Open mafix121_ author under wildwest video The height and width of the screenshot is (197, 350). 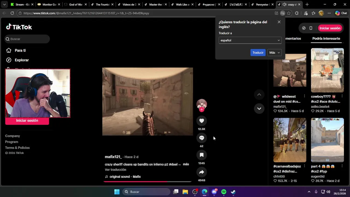[x=280, y=107]
